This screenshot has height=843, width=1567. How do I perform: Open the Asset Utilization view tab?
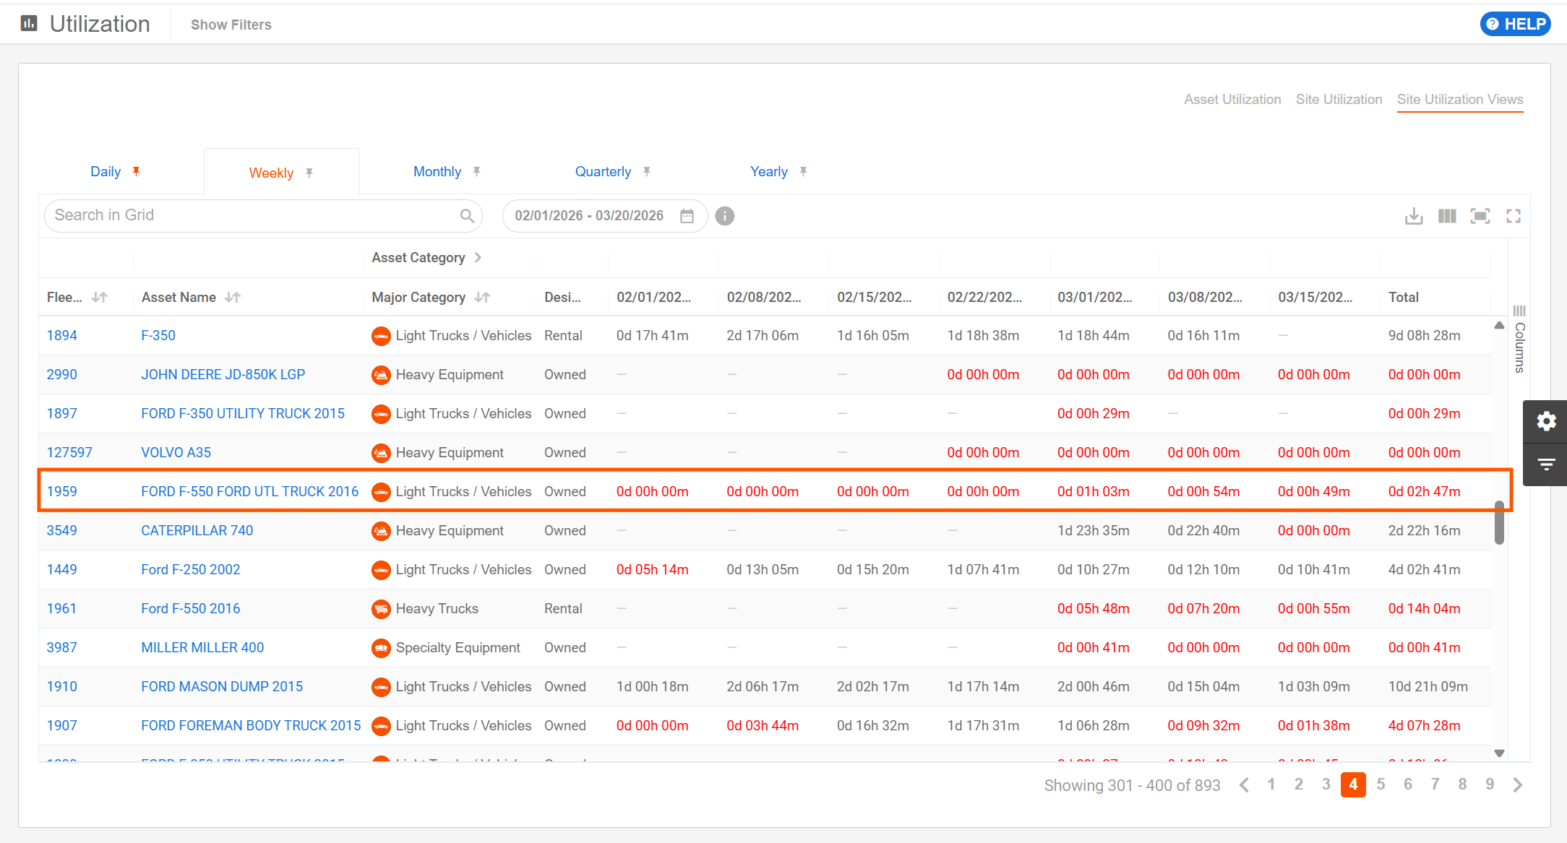pyautogui.click(x=1232, y=100)
